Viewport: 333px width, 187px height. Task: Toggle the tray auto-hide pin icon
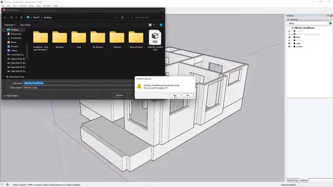(328, 16)
